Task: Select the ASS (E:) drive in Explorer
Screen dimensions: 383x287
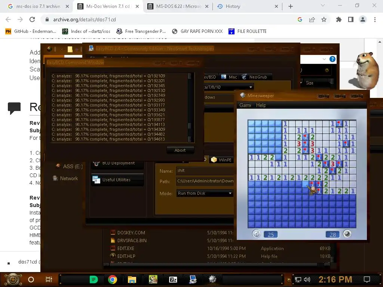Action: point(69,166)
